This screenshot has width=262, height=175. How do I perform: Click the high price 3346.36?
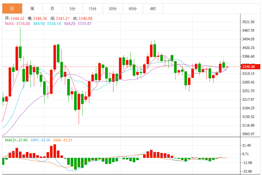(40, 18)
